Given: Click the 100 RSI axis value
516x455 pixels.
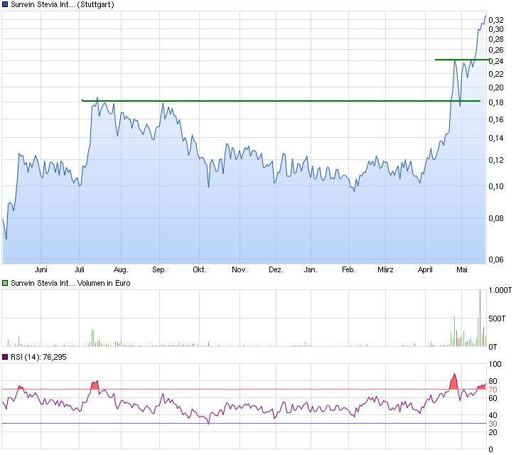Looking at the screenshot, I should (495, 364).
